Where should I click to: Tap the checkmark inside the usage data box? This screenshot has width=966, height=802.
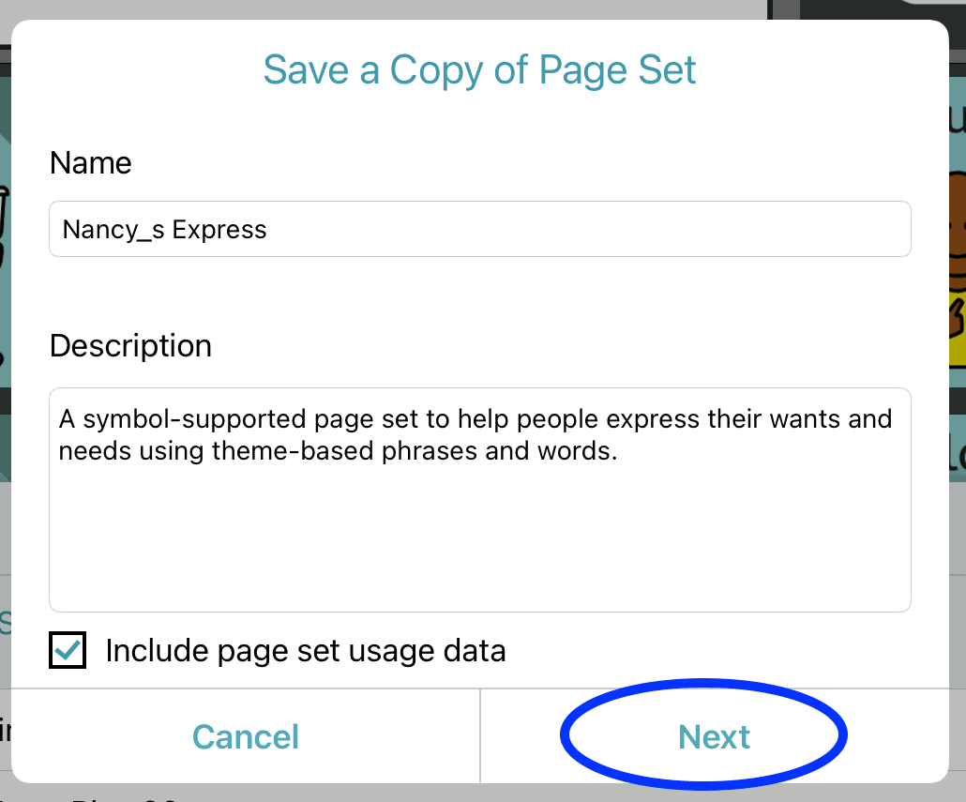(67, 650)
